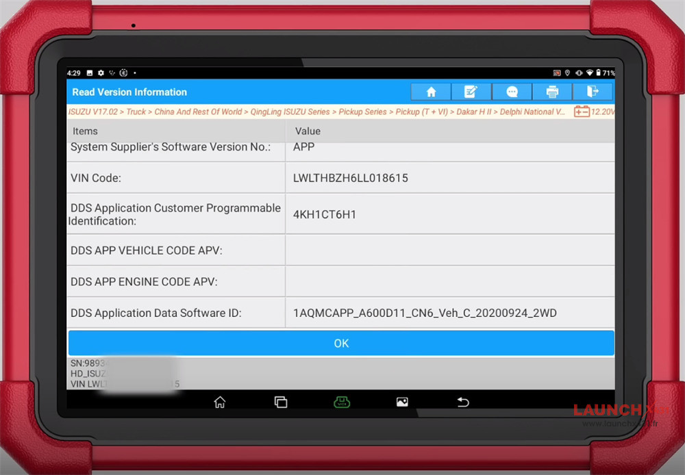This screenshot has width=685, height=475.
Task: Tap the Wi-Fi status icon
Action: pos(589,73)
